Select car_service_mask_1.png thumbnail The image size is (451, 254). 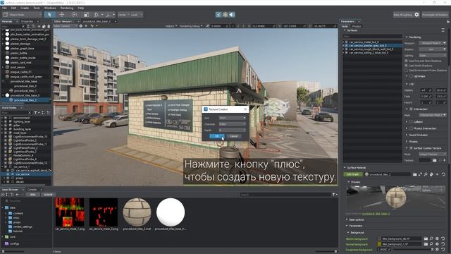70,212
